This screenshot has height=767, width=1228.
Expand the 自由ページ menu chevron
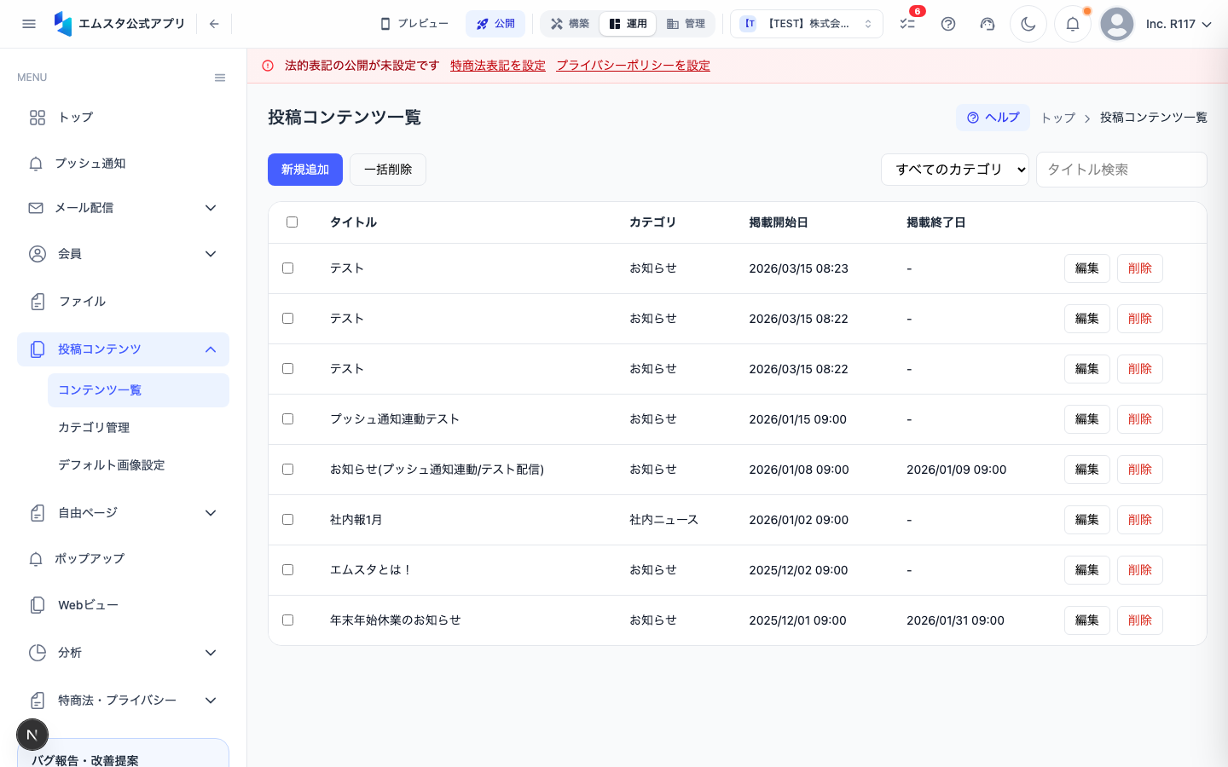point(211,513)
